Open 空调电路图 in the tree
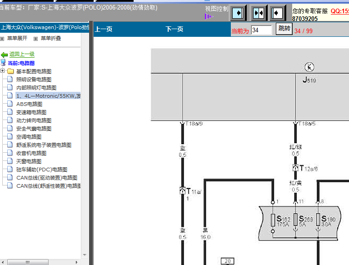This screenshot has height=265, width=349. [x=29, y=137]
